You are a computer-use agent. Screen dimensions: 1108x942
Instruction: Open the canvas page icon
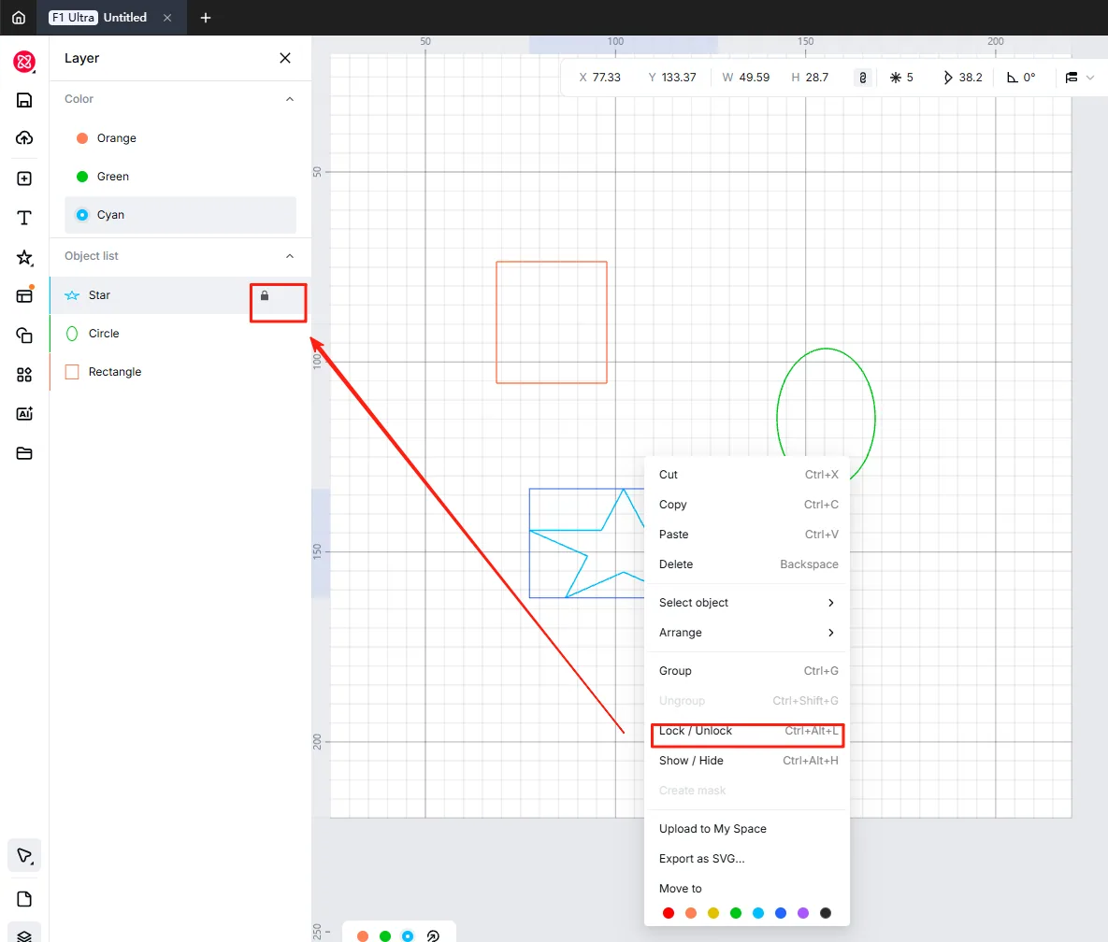(x=24, y=899)
